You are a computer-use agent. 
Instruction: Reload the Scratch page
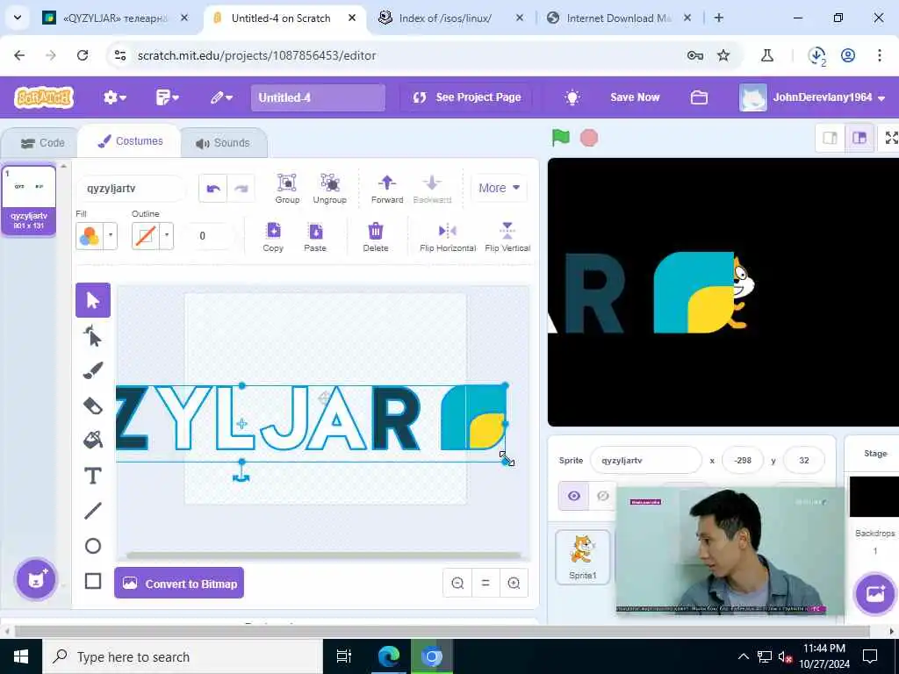(83, 55)
